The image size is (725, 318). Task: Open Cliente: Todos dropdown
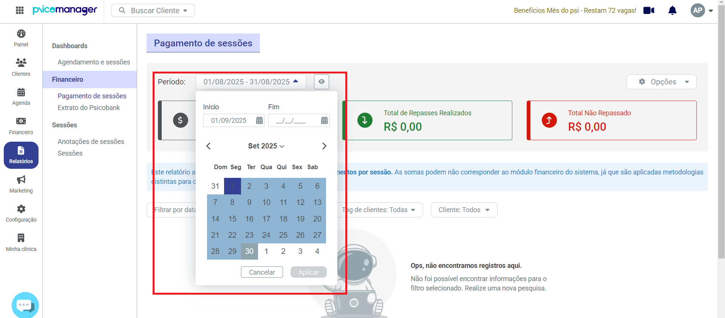click(x=464, y=210)
